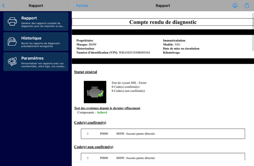Screen dimensions: 254x166
Task: Click the Rapport card printer icon
Action: click(12, 21)
